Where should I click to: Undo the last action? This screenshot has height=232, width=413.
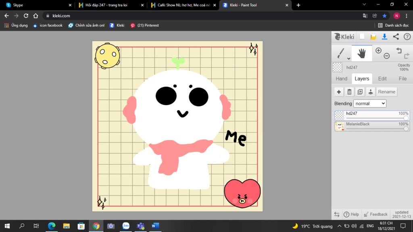(399, 50)
